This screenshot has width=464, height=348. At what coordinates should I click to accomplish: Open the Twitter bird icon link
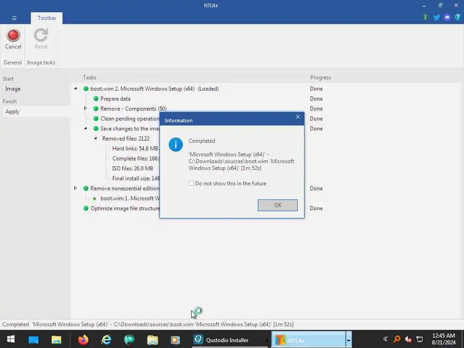(x=436, y=17)
